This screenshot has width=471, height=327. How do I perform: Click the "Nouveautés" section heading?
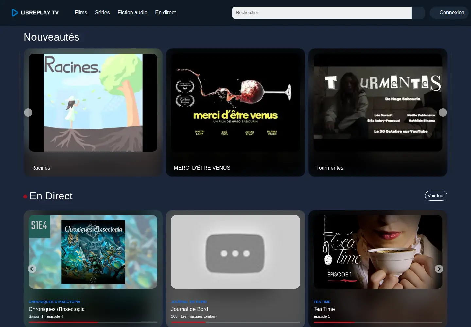point(51,37)
